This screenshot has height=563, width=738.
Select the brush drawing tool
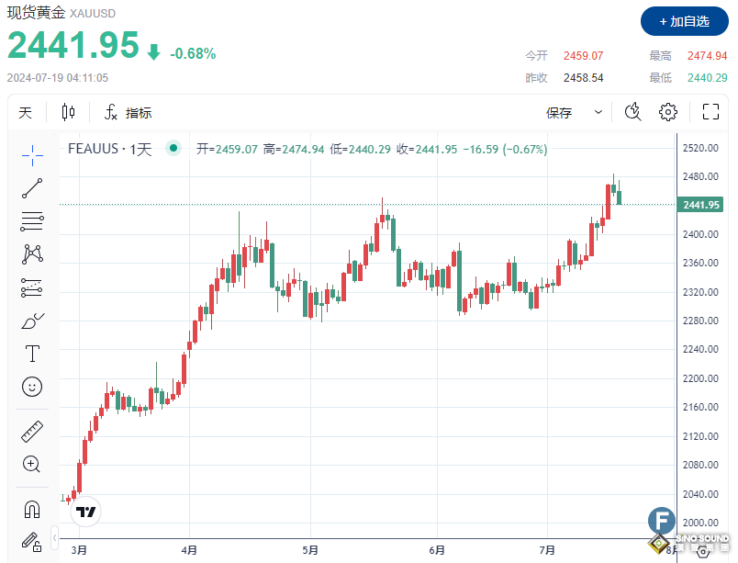click(32, 321)
